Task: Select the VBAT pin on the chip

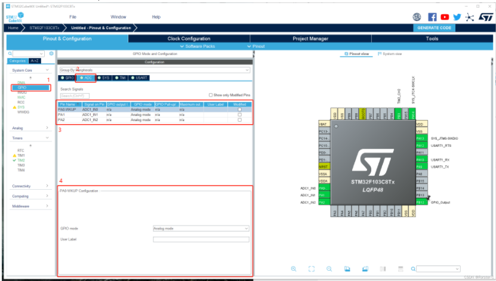Action: (x=324, y=124)
